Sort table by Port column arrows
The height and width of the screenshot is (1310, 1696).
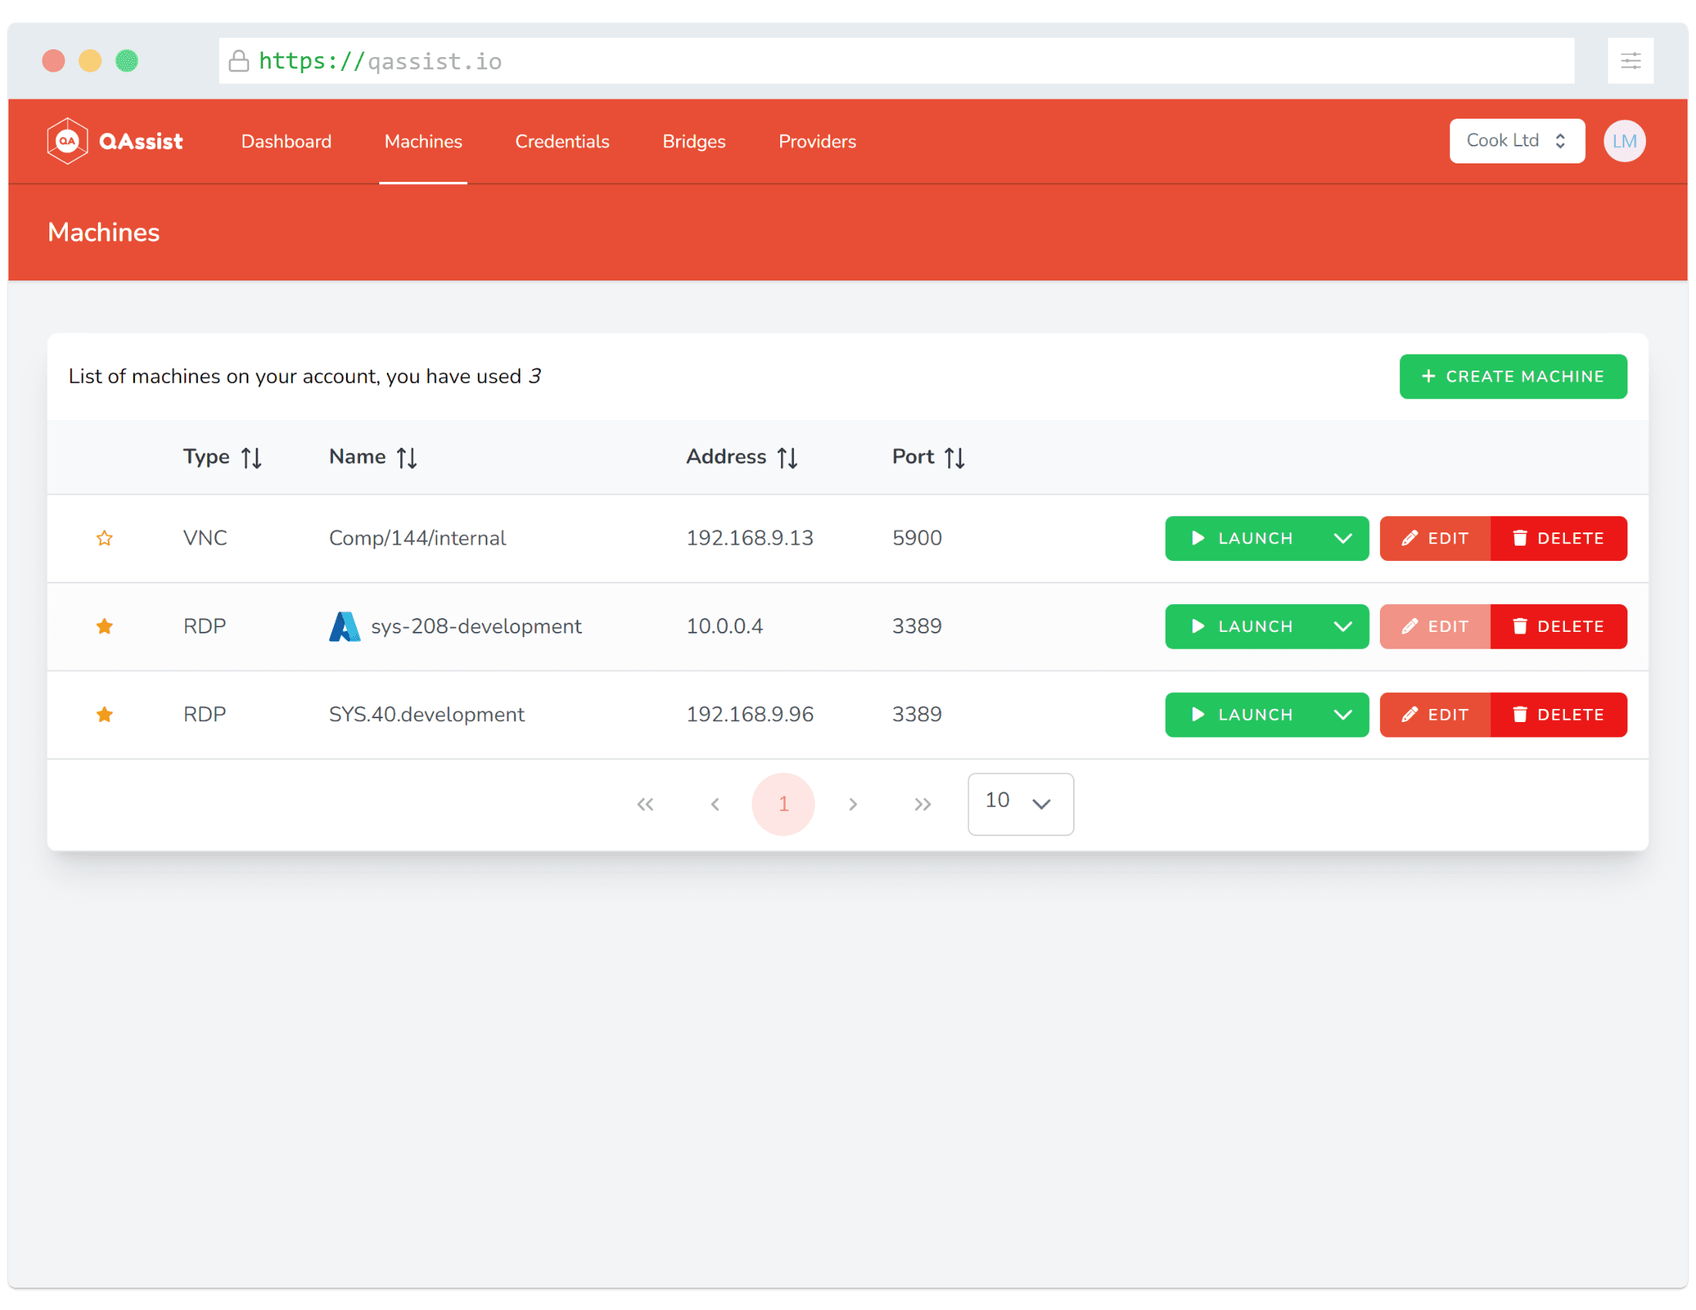pyautogui.click(x=954, y=458)
